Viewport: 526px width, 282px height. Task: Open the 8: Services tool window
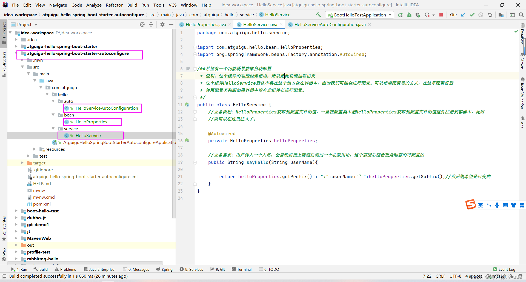(191, 269)
